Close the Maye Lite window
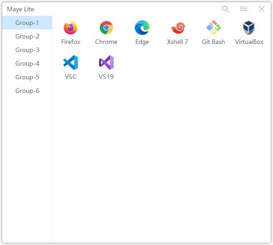The height and width of the screenshot is (245, 273). (x=262, y=9)
